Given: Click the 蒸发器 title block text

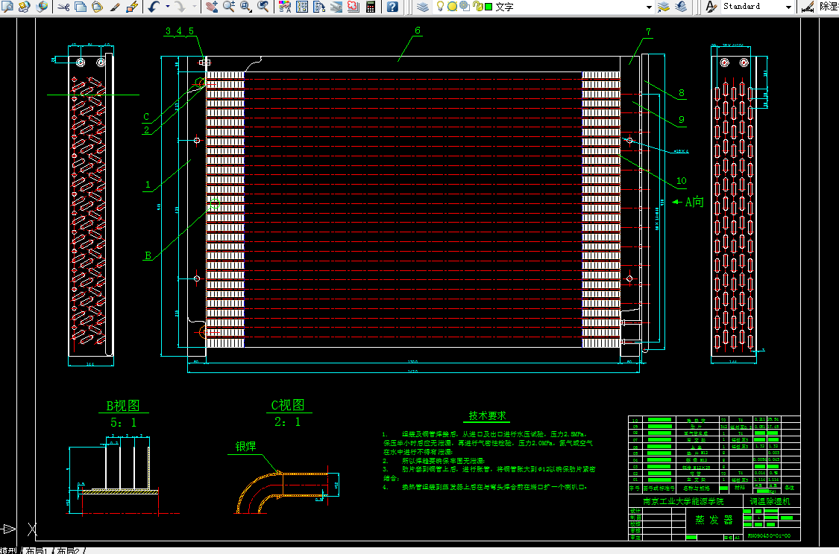Looking at the screenshot, I should point(714,520).
